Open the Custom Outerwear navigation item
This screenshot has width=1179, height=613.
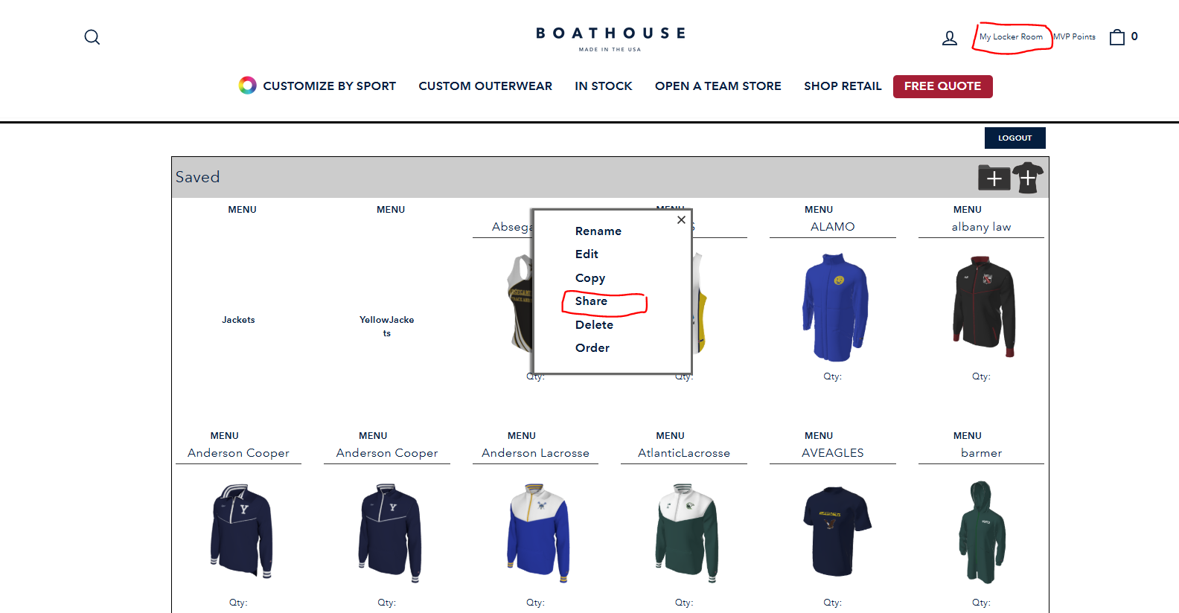(485, 86)
